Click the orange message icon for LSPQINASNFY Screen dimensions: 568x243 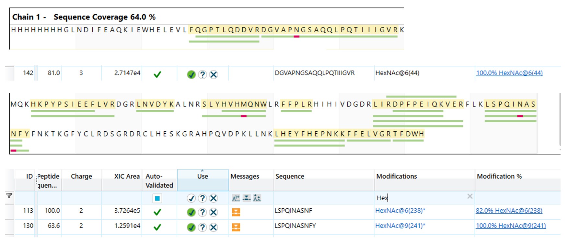236,227
